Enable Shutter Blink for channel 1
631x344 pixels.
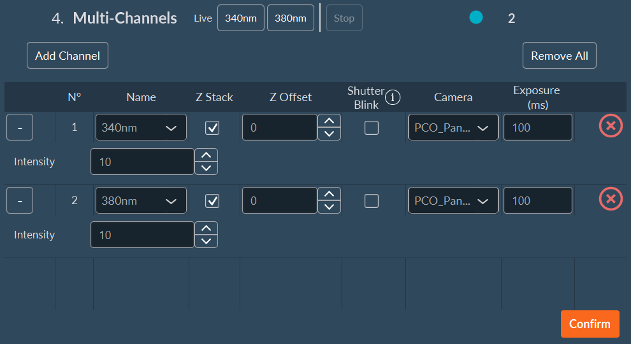point(371,128)
